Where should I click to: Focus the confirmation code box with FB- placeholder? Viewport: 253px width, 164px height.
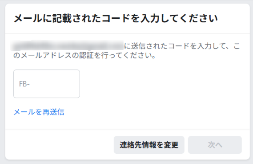(47, 84)
